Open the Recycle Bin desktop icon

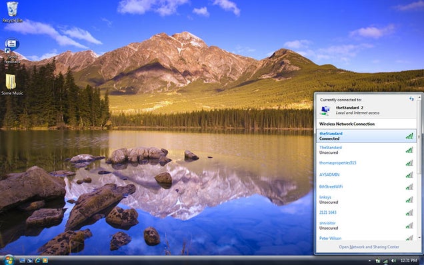click(x=12, y=12)
